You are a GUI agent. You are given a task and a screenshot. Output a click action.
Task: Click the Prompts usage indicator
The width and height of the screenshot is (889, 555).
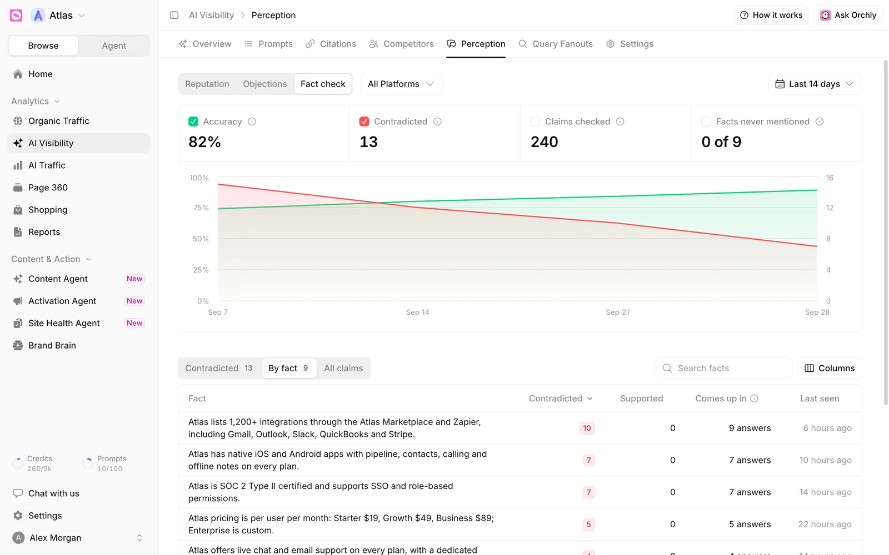[104, 463]
